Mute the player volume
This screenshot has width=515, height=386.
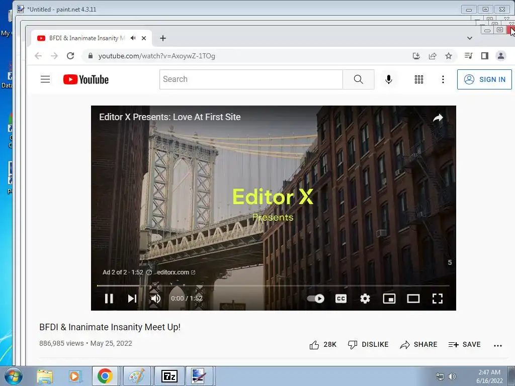pos(155,299)
